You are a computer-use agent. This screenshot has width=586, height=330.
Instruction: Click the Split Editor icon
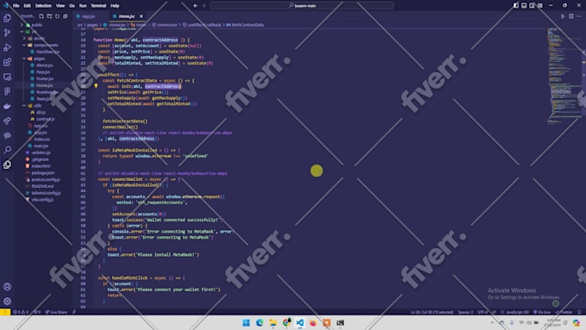(571, 16)
